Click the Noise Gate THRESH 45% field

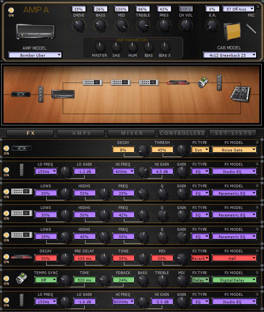[162, 150]
